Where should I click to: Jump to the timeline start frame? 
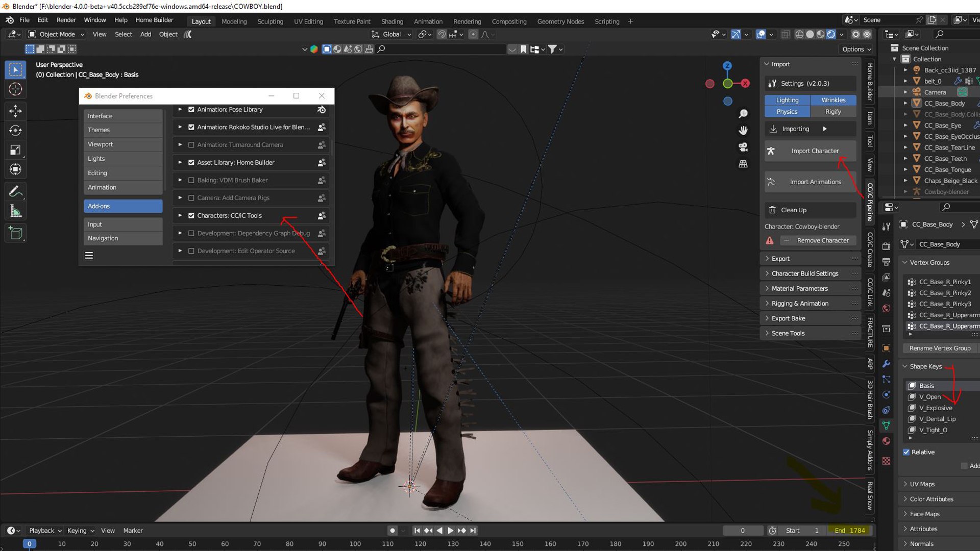417,531
